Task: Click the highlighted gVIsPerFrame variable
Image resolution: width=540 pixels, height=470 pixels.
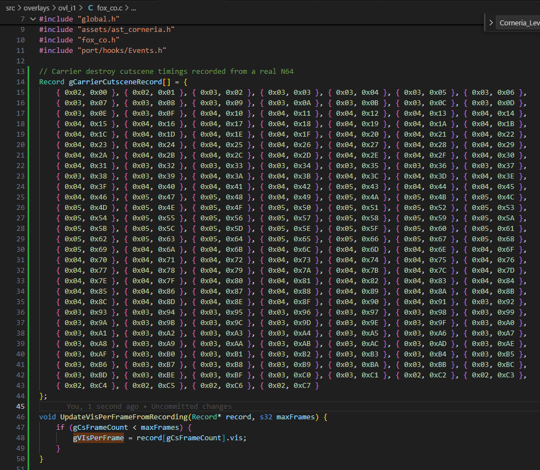Action: click(x=98, y=437)
